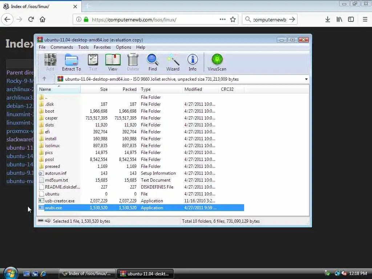This screenshot has height=279, width=372.
Task: Click the 12:18 PM taskbar clock
Action: point(358,273)
